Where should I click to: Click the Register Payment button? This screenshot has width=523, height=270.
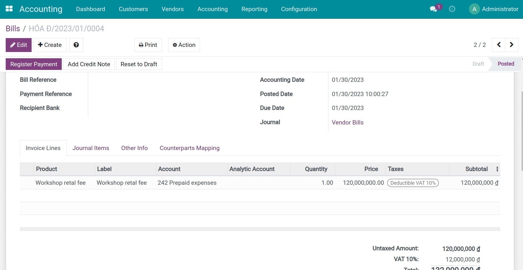click(33, 64)
